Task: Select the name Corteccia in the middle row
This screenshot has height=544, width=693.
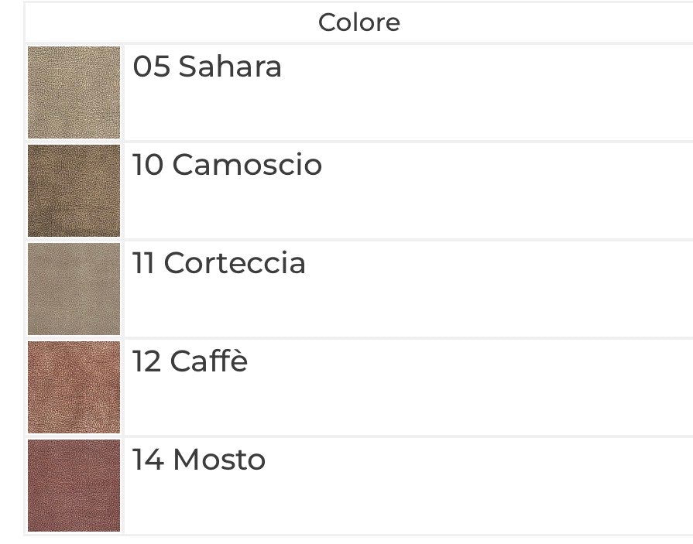Action: (x=235, y=263)
